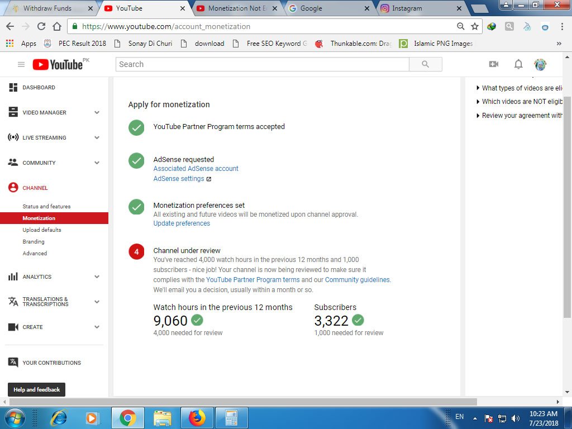572x429 pixels.
Task: Expand 'What types of videos are eligible' help
Action: click(x=519, y=88)
